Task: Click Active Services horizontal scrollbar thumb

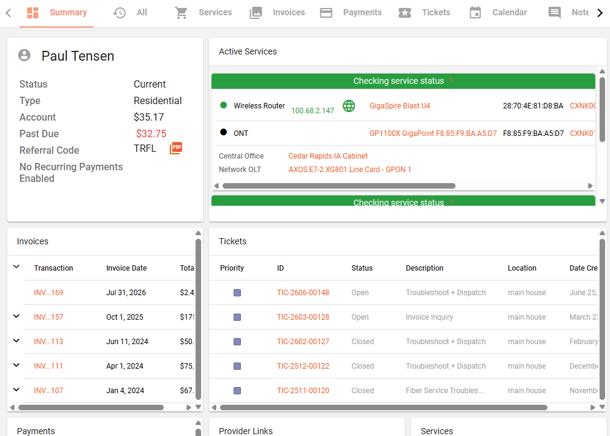Action: (x=339, y=186)
